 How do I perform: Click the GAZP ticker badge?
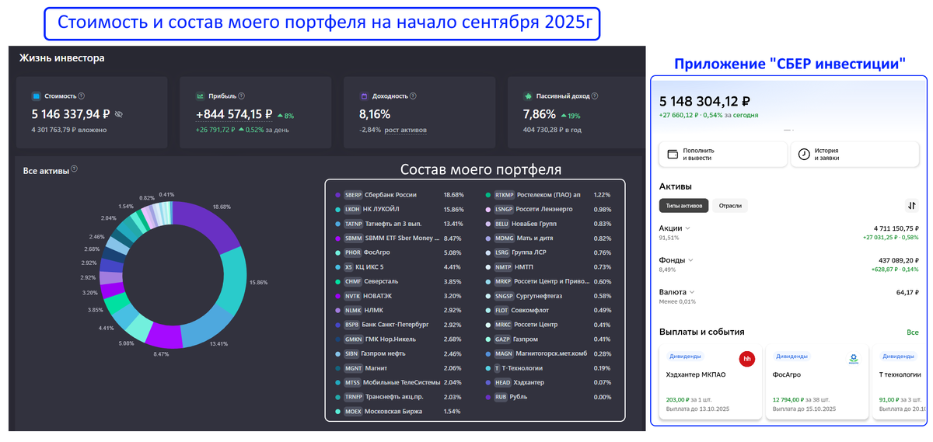503,339
